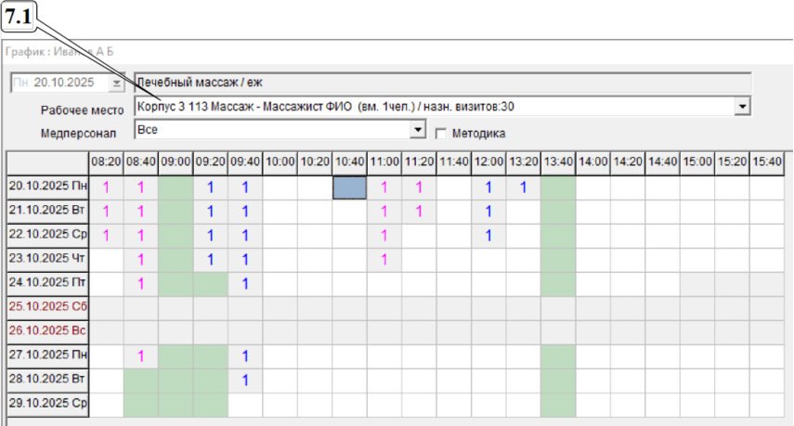Viewport: 794px width, 426px height.
Task: Open the date picker dropdown for 20.10.2025
Action: 116,83
